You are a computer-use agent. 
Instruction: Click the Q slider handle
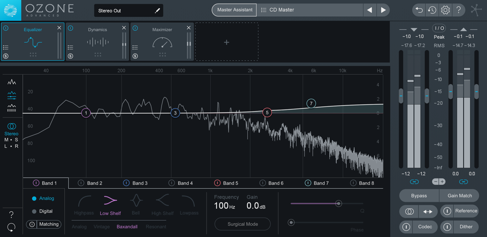click(338, 203)
